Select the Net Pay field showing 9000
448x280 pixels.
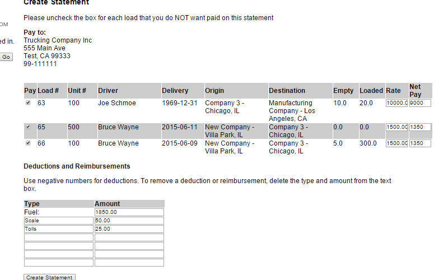(x=420, y=103)
